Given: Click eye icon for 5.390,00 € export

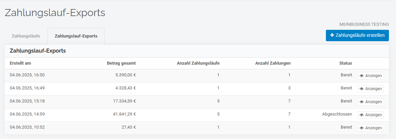Looking at the screenshot, I should 362,76.
